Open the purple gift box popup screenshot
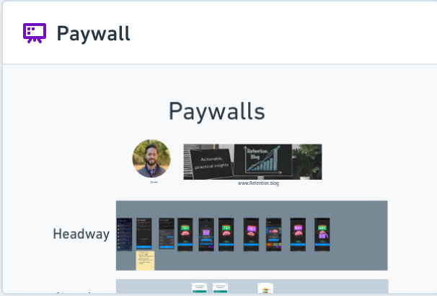 pyautogui.click(x=206, y=235)
